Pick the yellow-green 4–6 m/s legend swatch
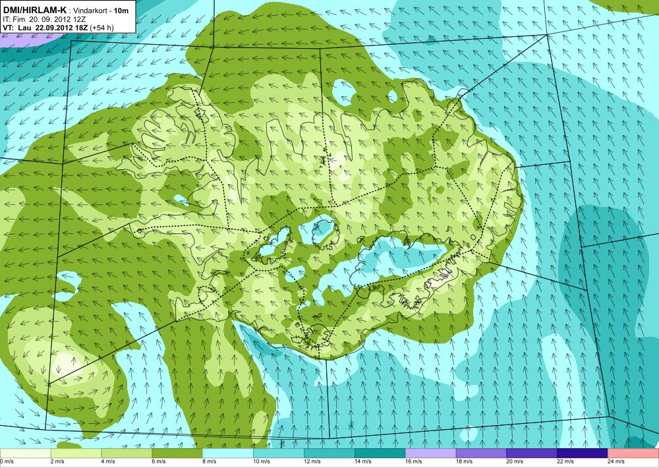 pyautogui.click(x=127, y=453)
